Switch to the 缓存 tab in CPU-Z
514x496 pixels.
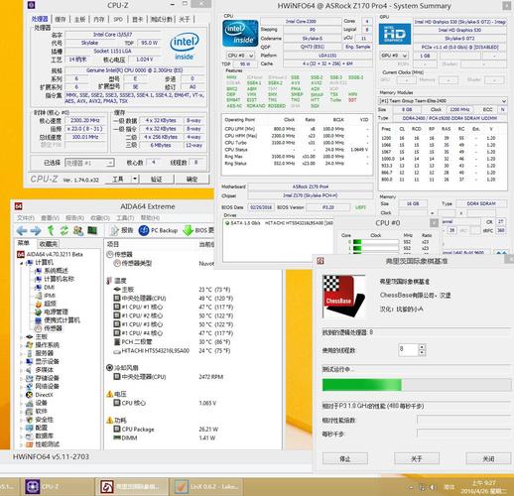[x=61, y=19]
